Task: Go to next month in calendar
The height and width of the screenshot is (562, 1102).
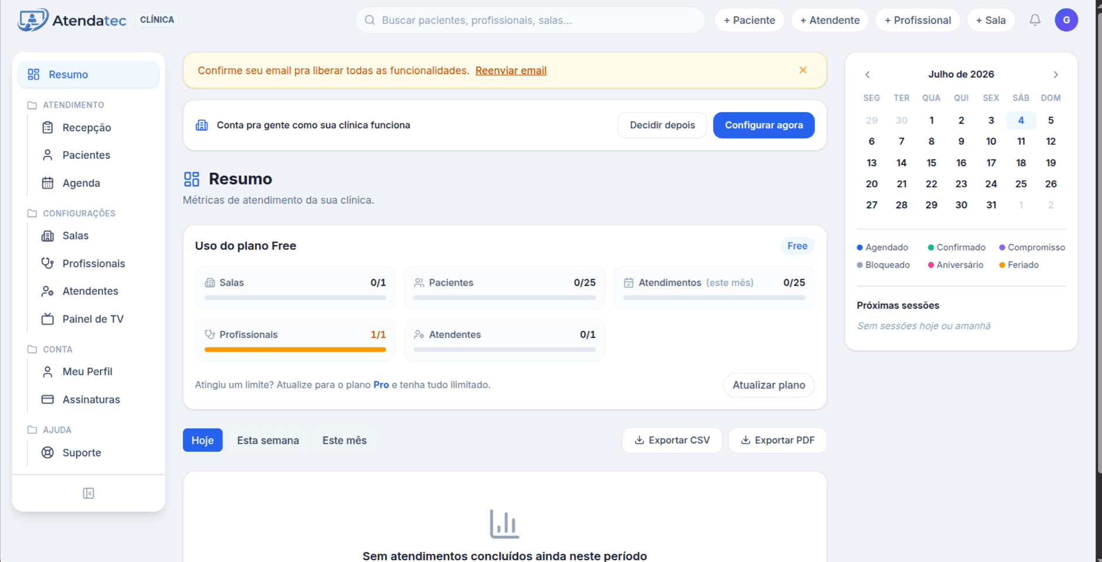Action: [x=1056, y=74]
